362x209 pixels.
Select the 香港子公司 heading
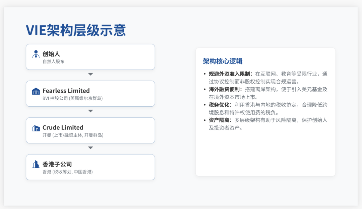pos(57,164)
